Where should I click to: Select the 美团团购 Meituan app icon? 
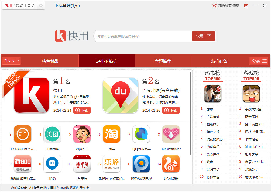(52, 134)
